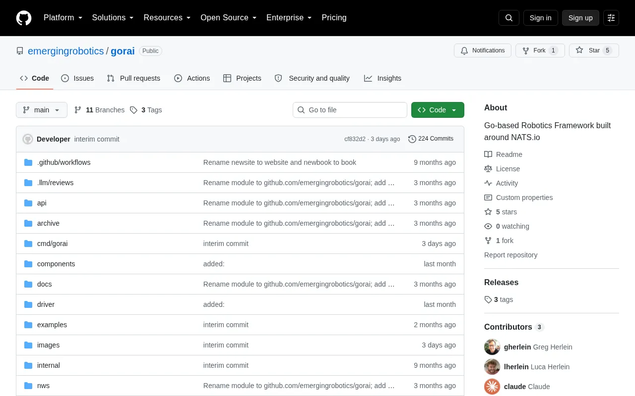The width and height of the screenshot is (635, 396).
Task: Click the components folder icon
Action: [x=28, y=264]
